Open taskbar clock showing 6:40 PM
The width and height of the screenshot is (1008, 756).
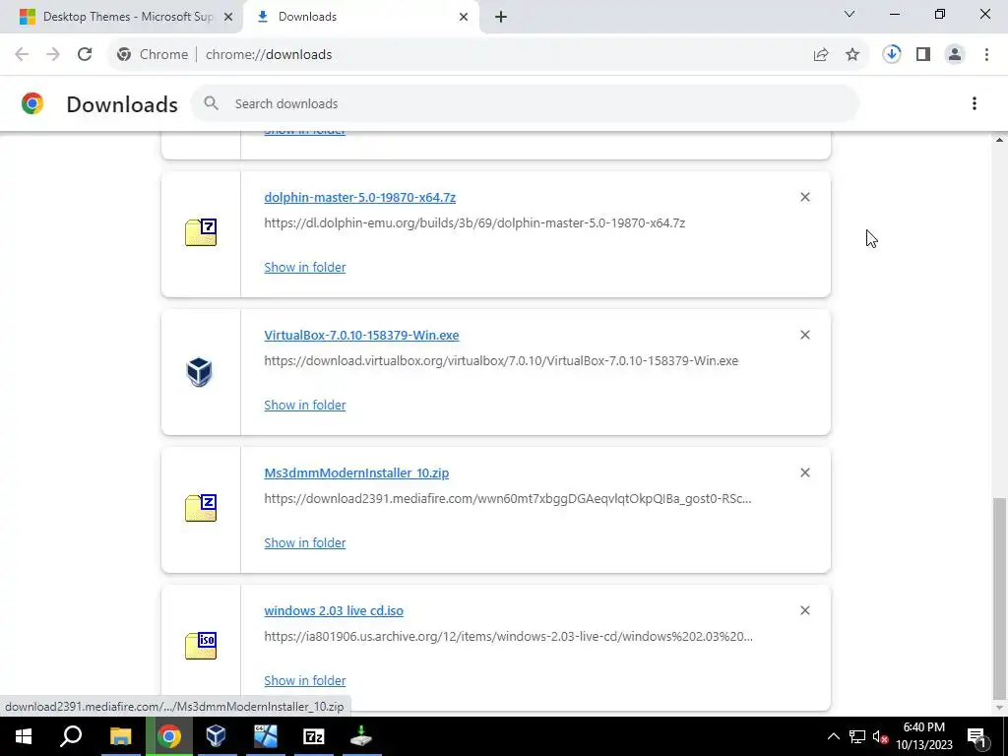tap(924, 736)
